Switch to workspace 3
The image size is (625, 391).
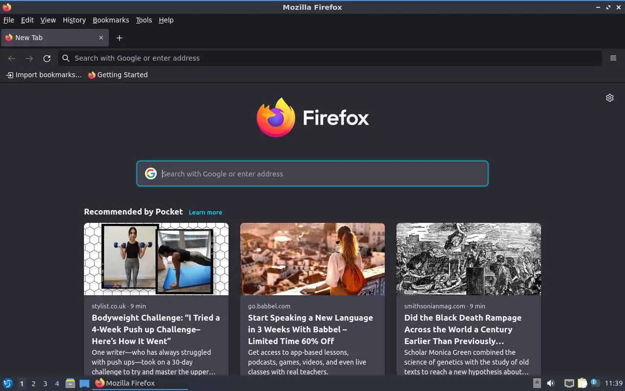point(45,384)
